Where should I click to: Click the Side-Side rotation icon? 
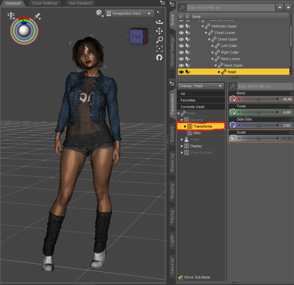[233, 125]
